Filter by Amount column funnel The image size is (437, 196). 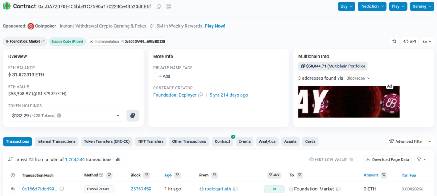pos(384,175)
